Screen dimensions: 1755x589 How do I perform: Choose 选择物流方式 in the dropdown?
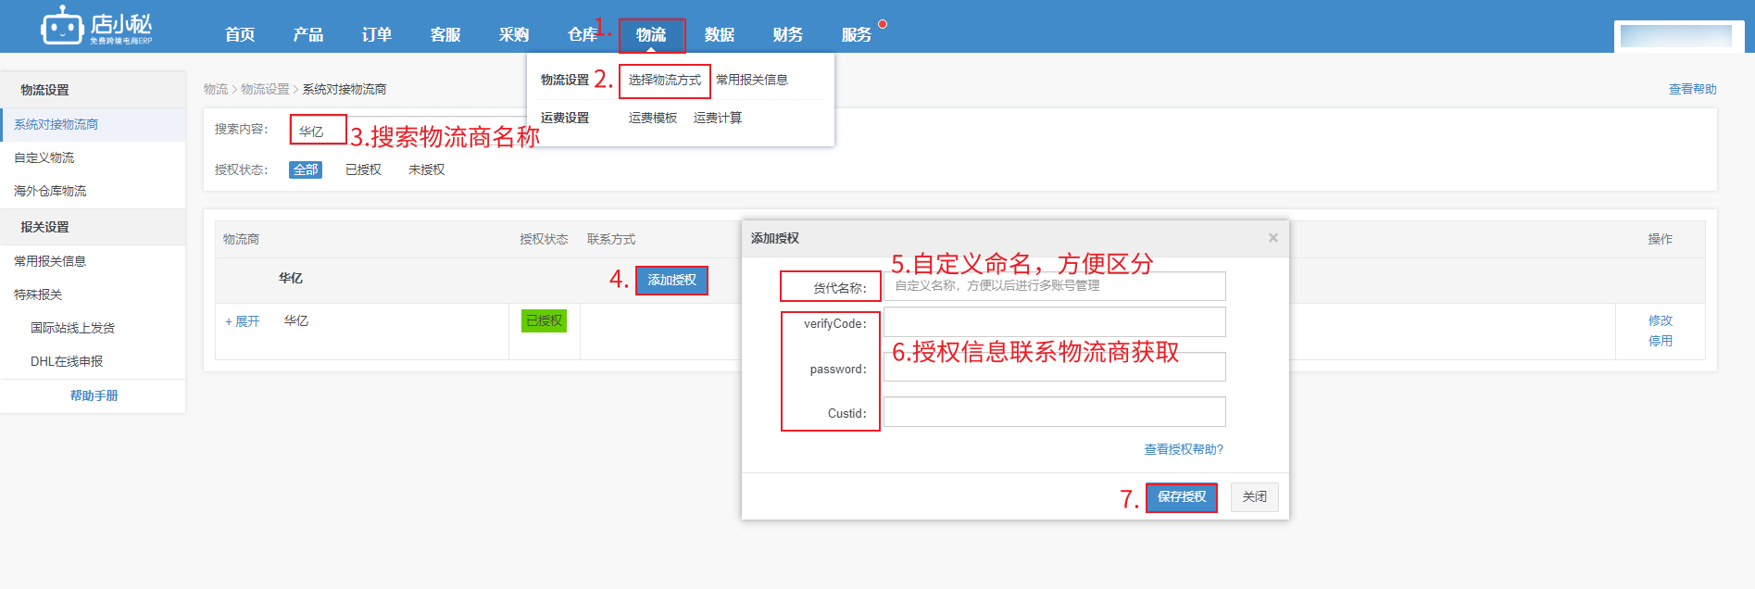click(x=665, y=81)
